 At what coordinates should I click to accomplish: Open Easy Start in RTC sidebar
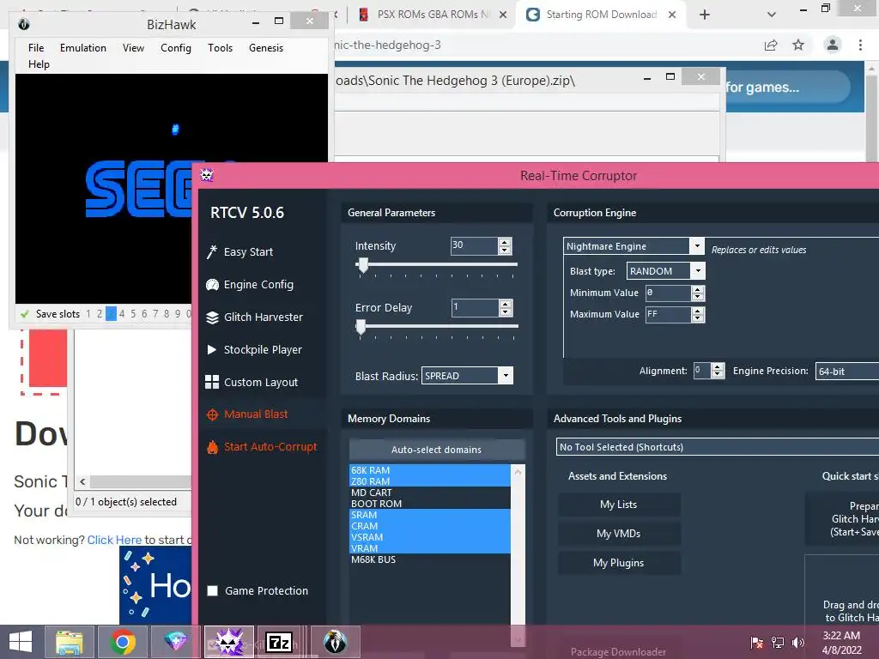[248, 252]
